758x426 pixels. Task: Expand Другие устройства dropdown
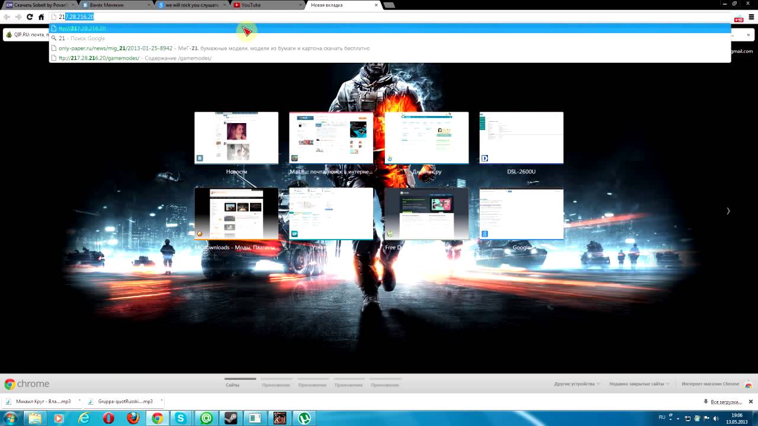click(577, 384)
